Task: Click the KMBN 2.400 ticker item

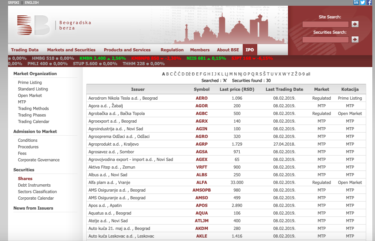Action: coord(103,58)
